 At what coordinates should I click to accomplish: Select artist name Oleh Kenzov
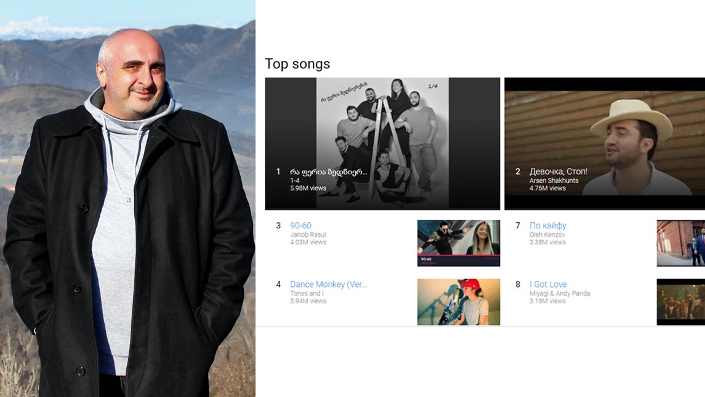point(547,235)
